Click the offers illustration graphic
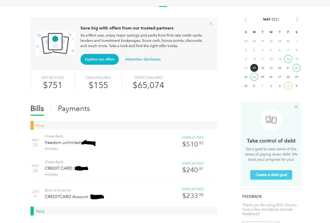 tap(56, 43)
